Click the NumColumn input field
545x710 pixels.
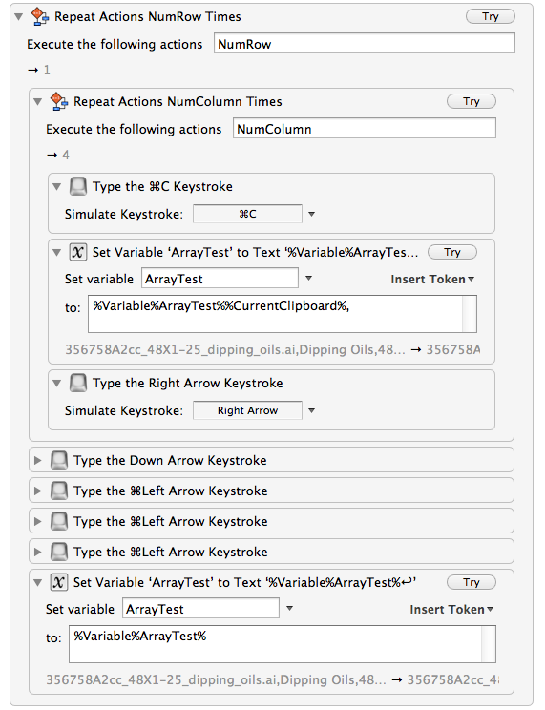click(x=365, y=129)
